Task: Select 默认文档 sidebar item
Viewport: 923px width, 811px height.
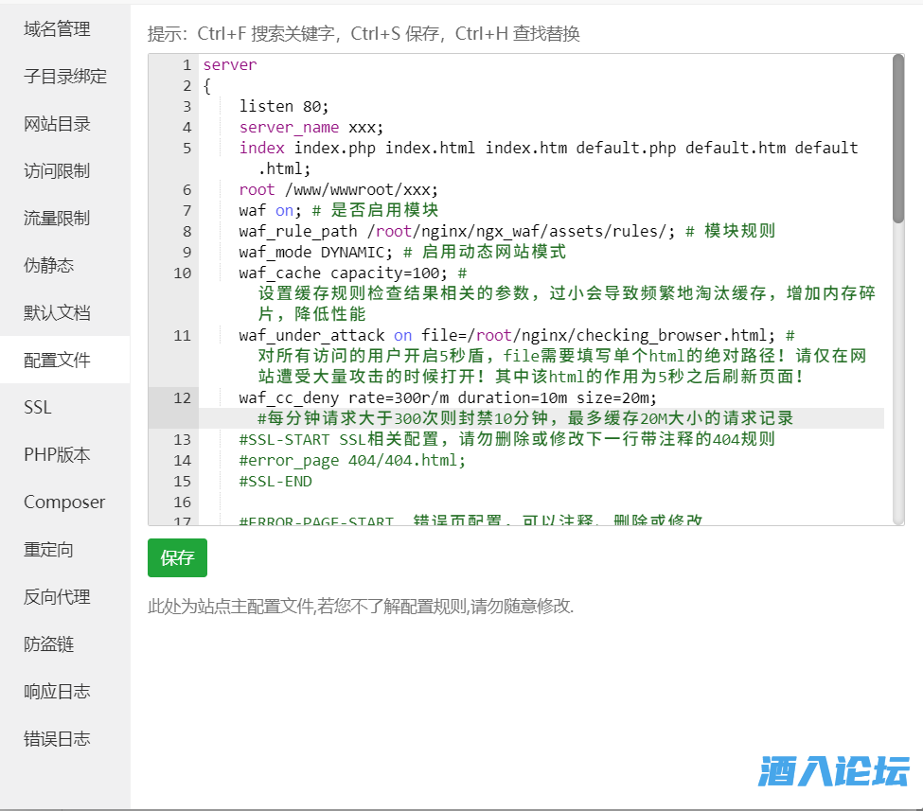Action: pyautogui.click(x=57, y=313)
